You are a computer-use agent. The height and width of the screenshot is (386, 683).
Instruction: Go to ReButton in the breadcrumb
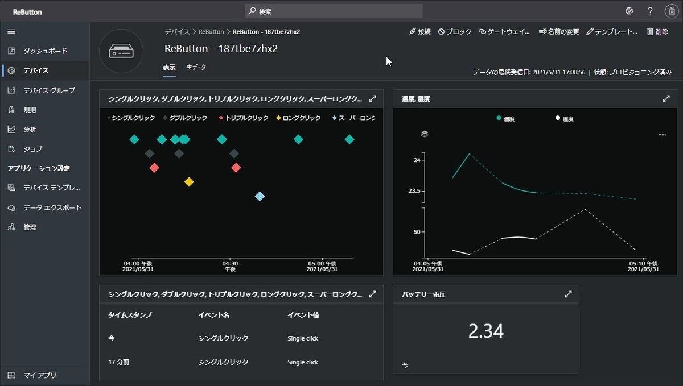click(211, 32)
